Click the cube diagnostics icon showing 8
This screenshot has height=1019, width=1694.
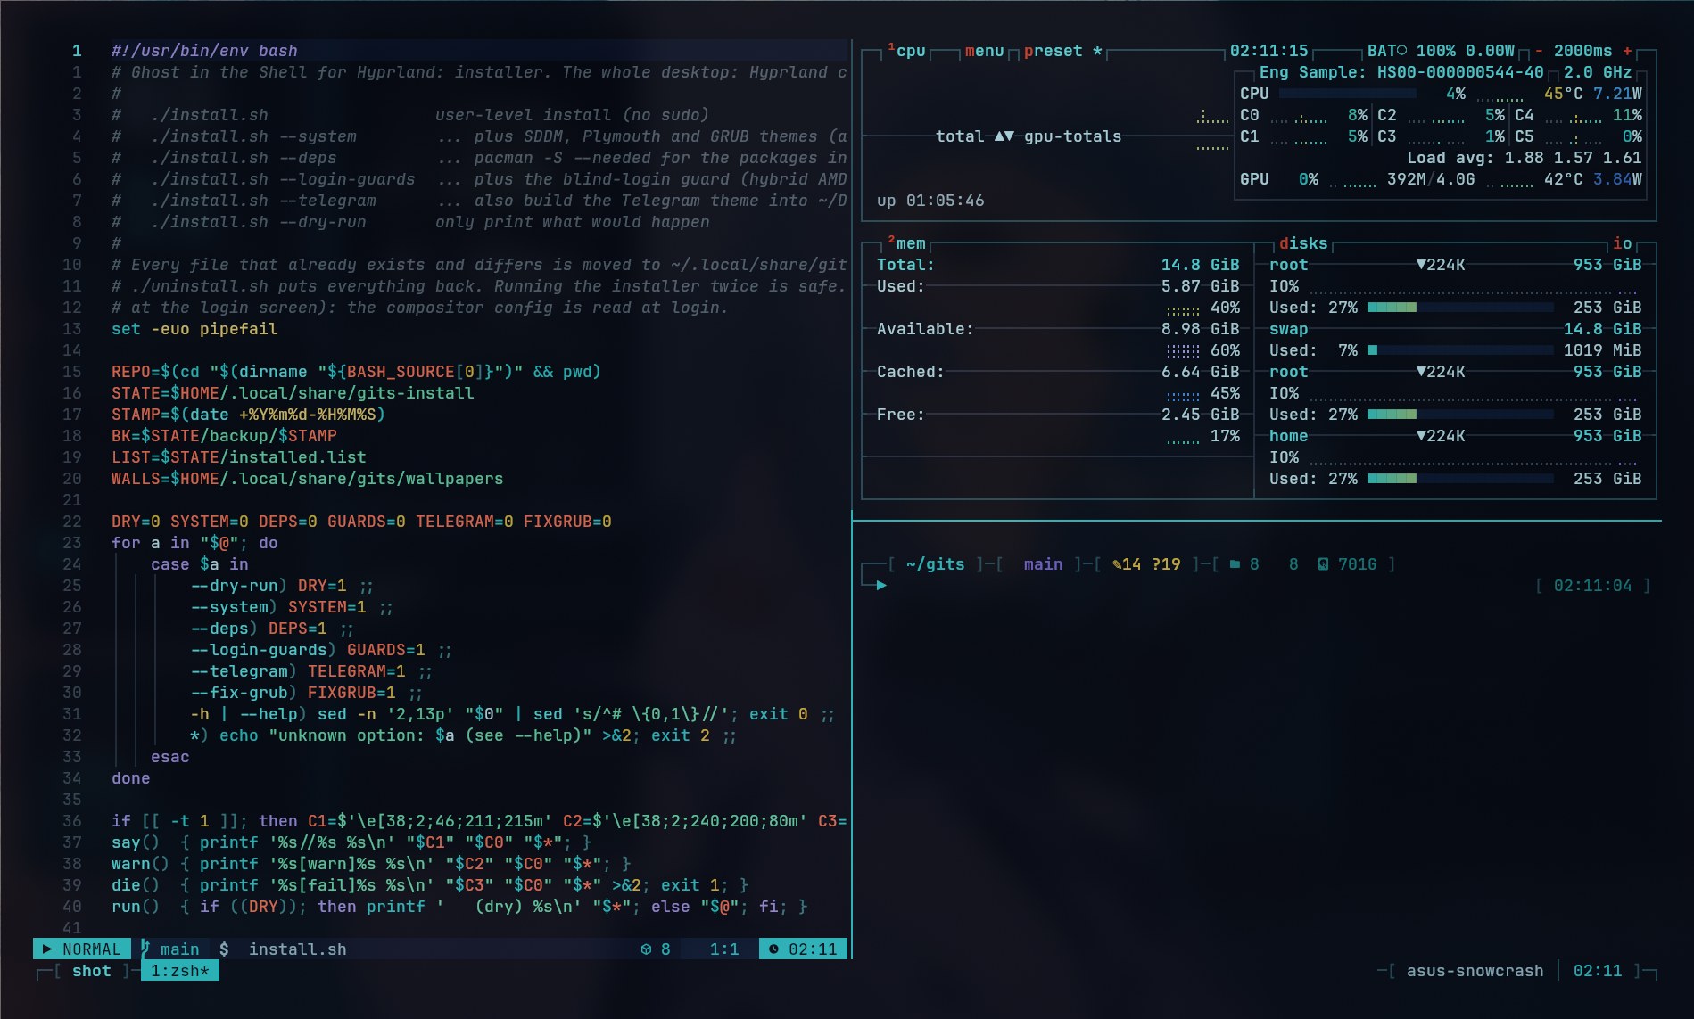pos(647,949)
